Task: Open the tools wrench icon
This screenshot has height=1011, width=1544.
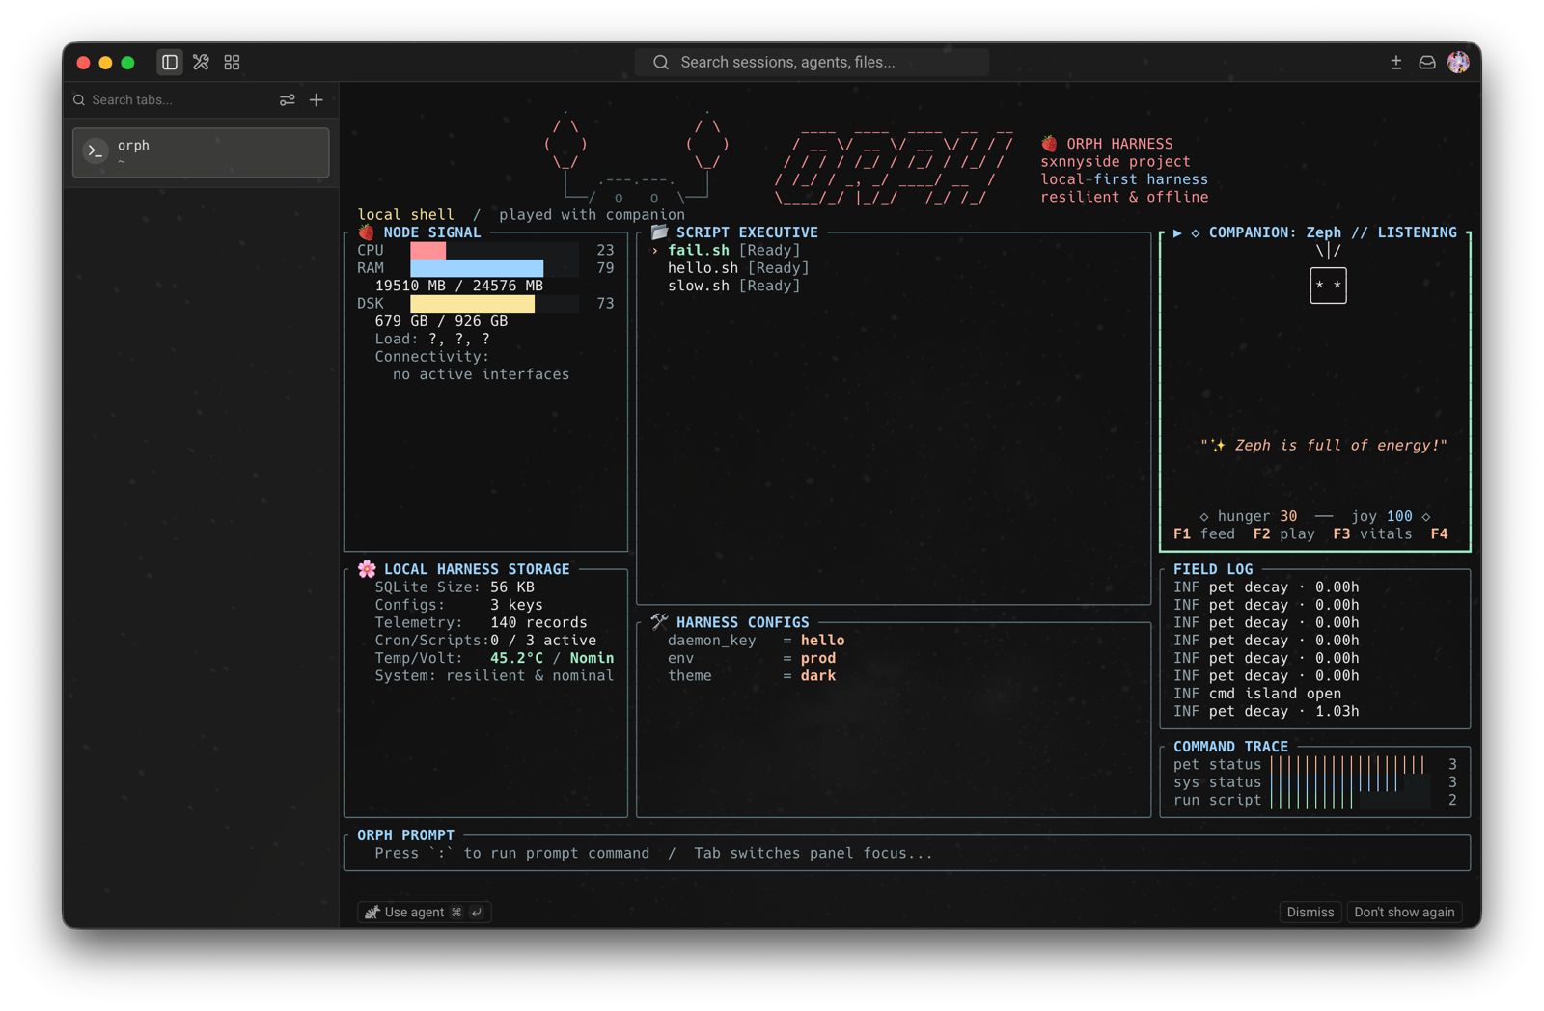Action: [201, 63]
